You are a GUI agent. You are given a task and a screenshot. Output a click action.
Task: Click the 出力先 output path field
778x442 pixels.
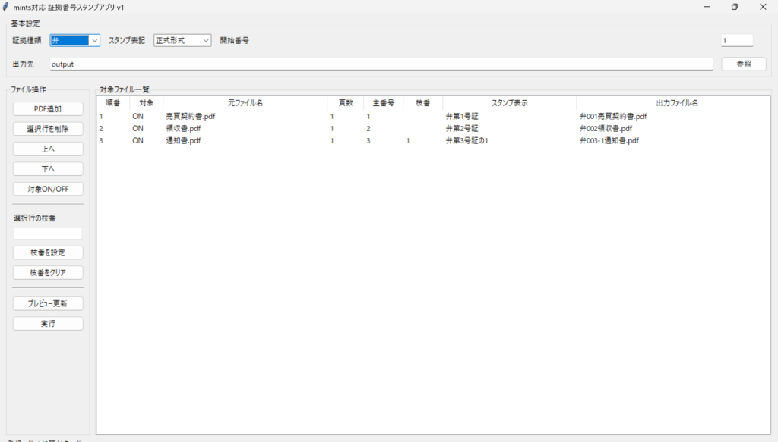[x=381, y=64]
